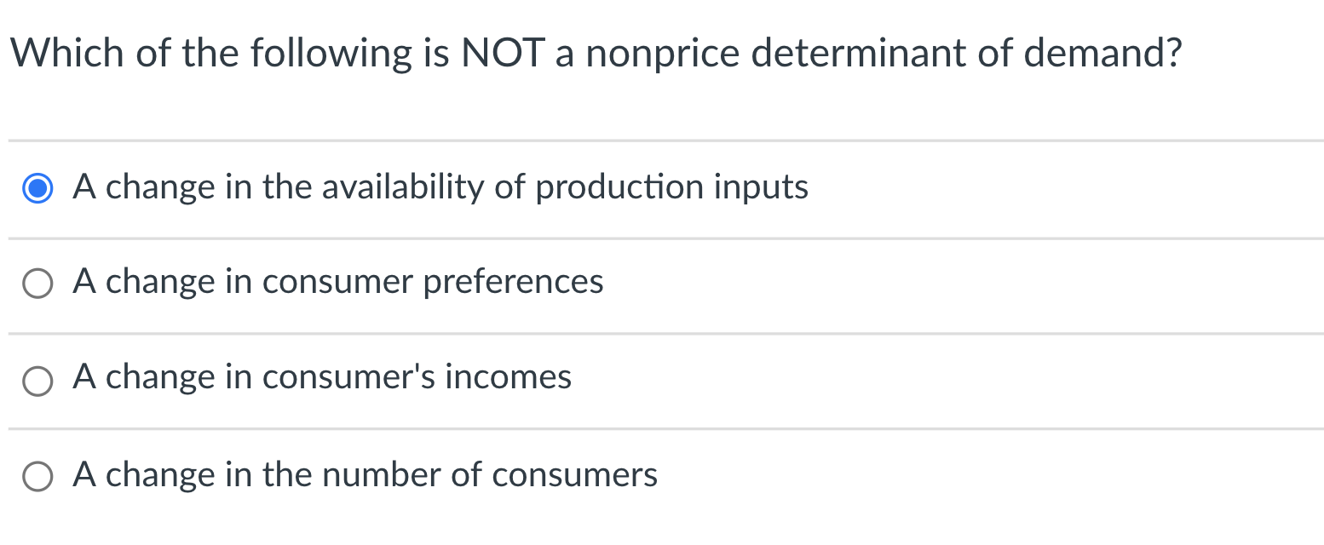1324x545 pixels.
Task: Choose 'A change in consumer preferences' option
Action: coord(37,283)
